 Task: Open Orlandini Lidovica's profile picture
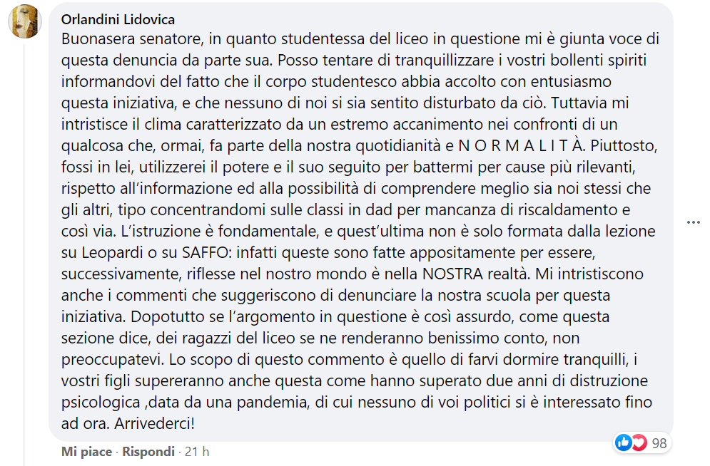[25, 21]
